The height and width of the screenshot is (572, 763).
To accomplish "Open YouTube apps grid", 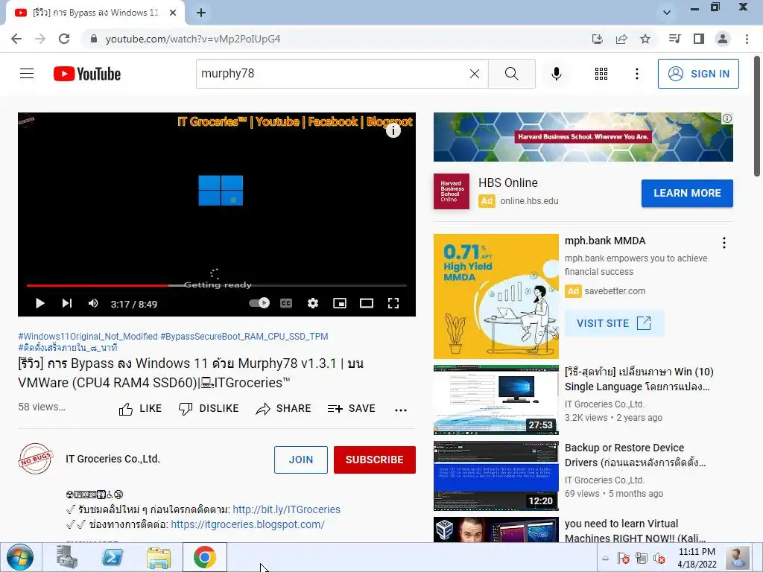I will pos(601,74).
